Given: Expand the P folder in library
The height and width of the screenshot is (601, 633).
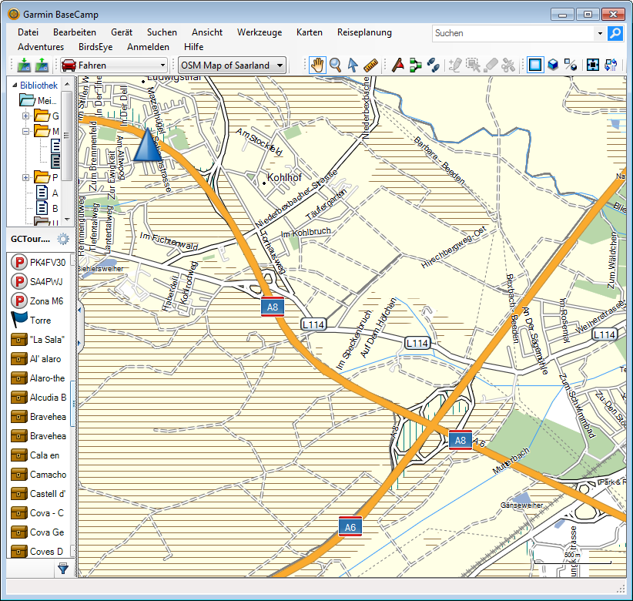Looking at the screenshot, I should pos(25,177).
